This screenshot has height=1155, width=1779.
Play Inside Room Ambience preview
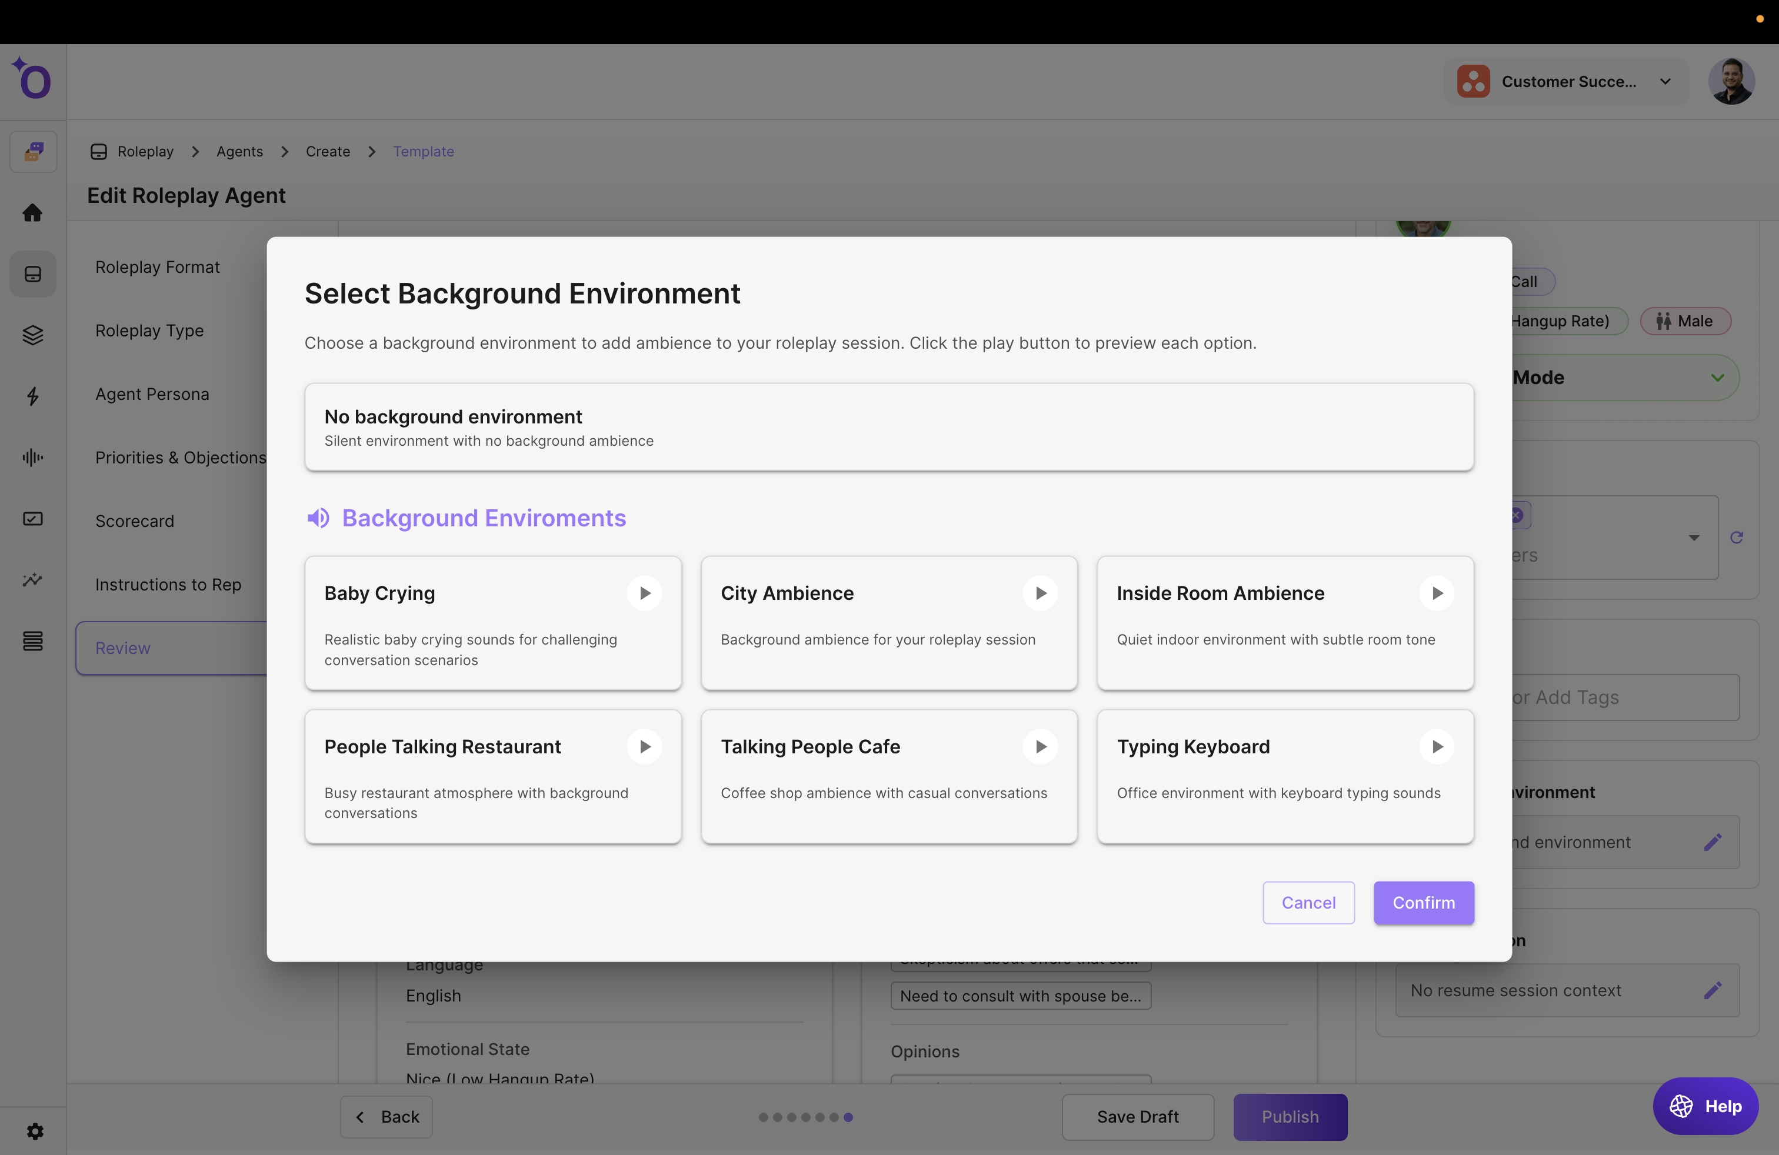tap(1436, 593)
